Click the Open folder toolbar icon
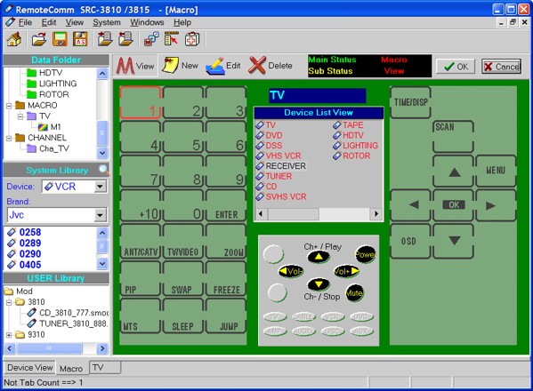 (x=39, y=39)
